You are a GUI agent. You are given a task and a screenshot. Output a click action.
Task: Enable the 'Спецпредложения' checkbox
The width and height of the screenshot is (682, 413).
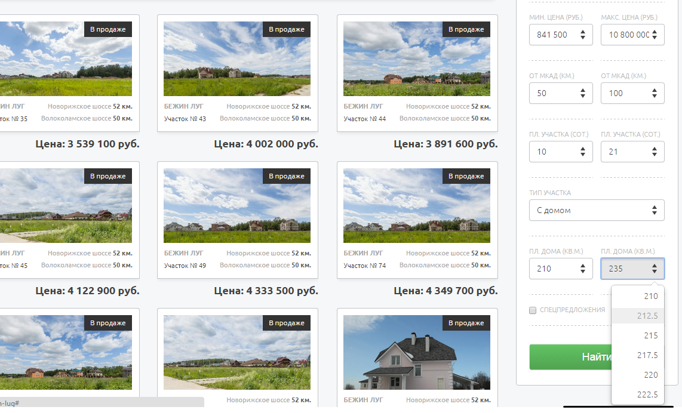click(x=533, y=310)
